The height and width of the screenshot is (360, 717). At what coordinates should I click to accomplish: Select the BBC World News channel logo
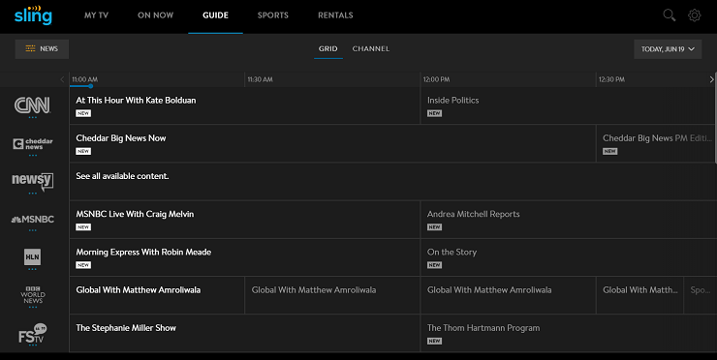tap(33, 295)
